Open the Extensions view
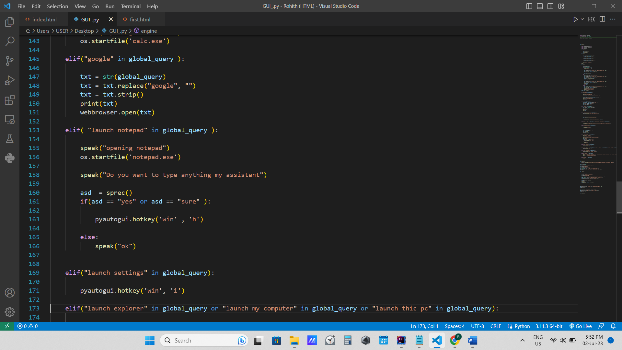622x350 pixels. [x=10, y=100]
